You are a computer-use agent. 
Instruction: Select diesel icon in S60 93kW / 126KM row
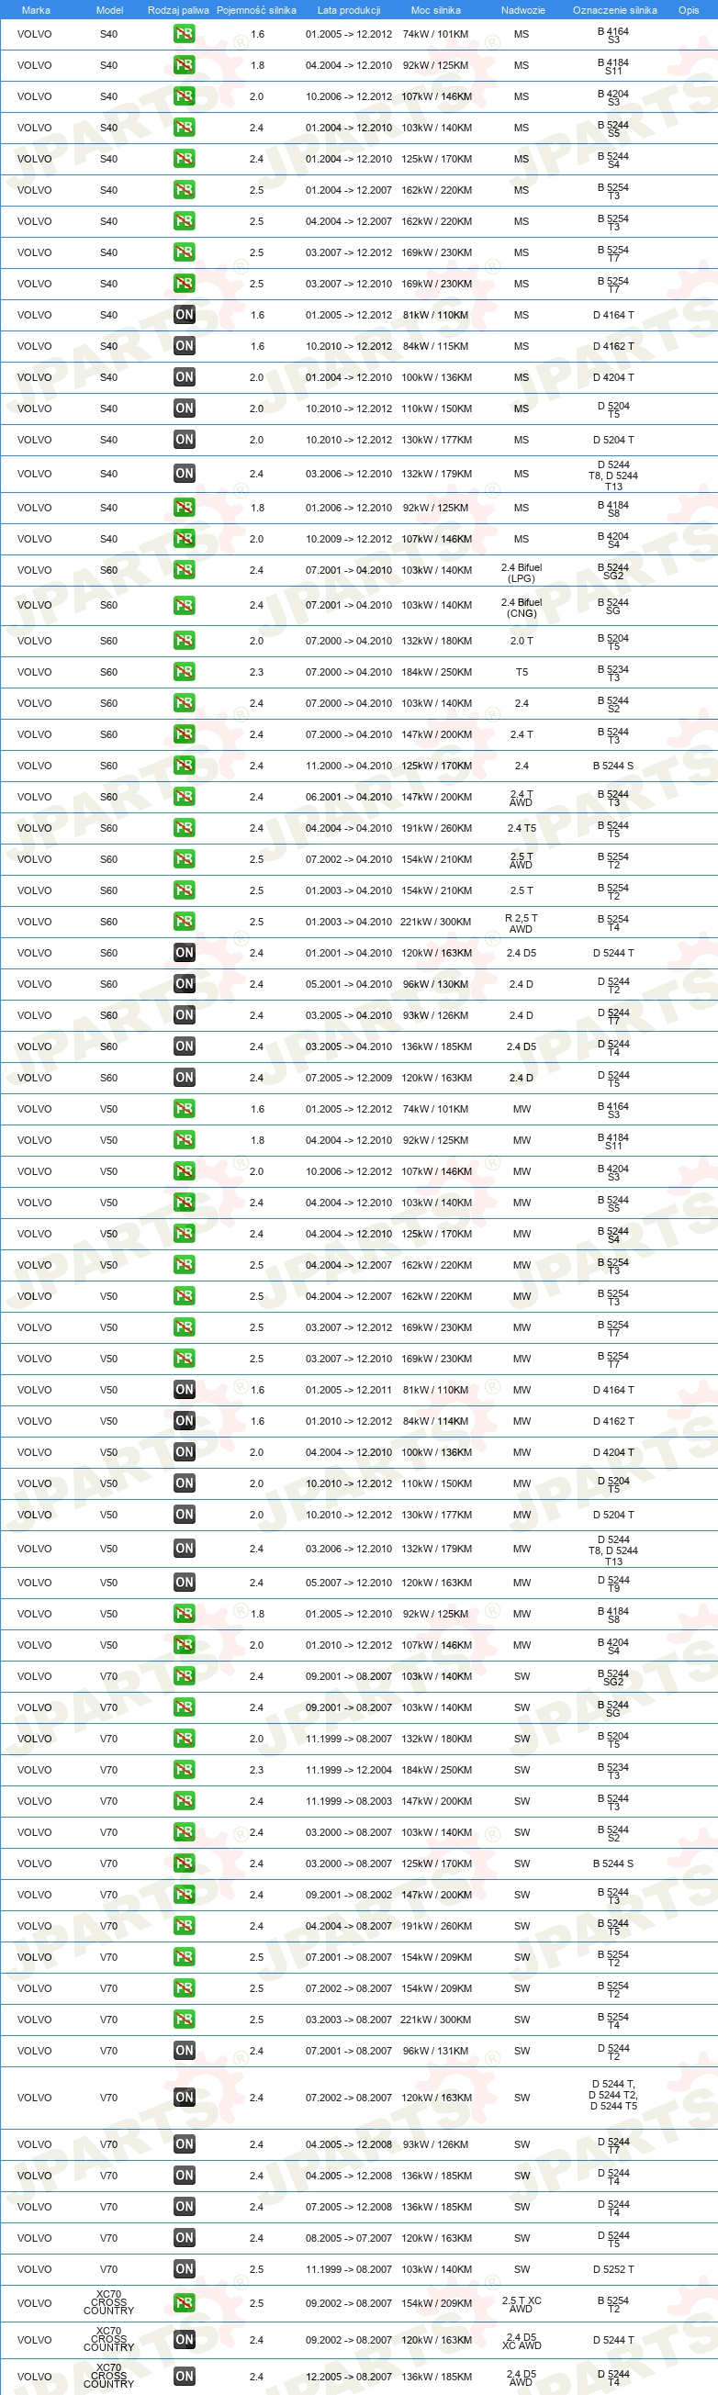click(185, 1015)
